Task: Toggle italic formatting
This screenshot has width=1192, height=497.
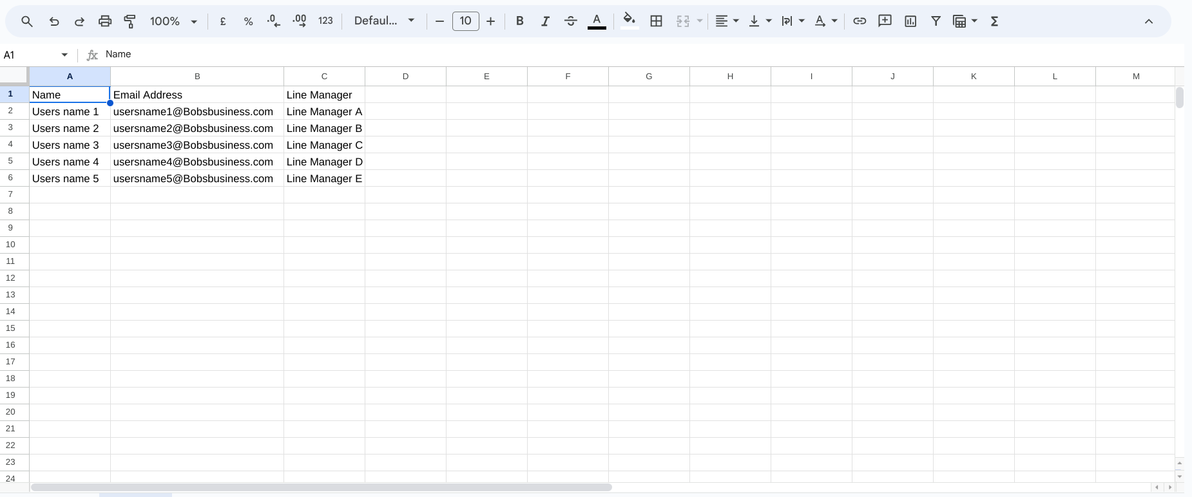Action: 545,21
